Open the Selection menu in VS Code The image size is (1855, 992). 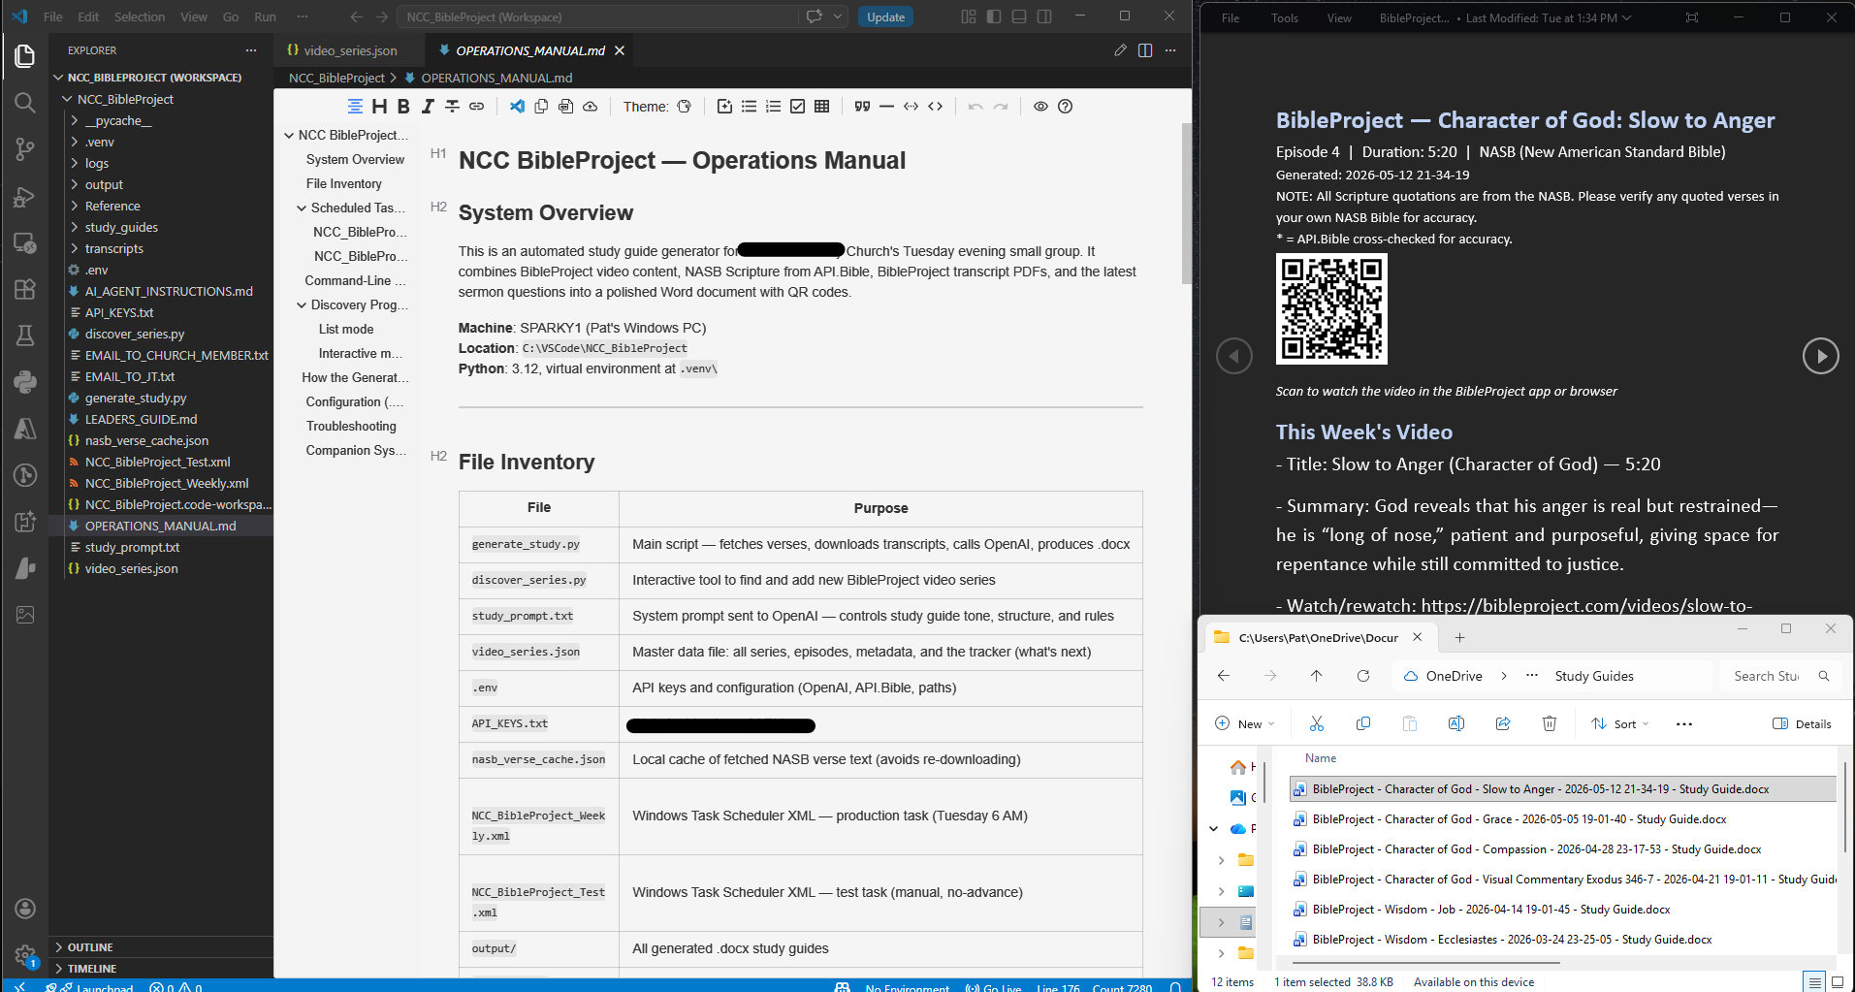pyautogui.click(x=140, y=16)
